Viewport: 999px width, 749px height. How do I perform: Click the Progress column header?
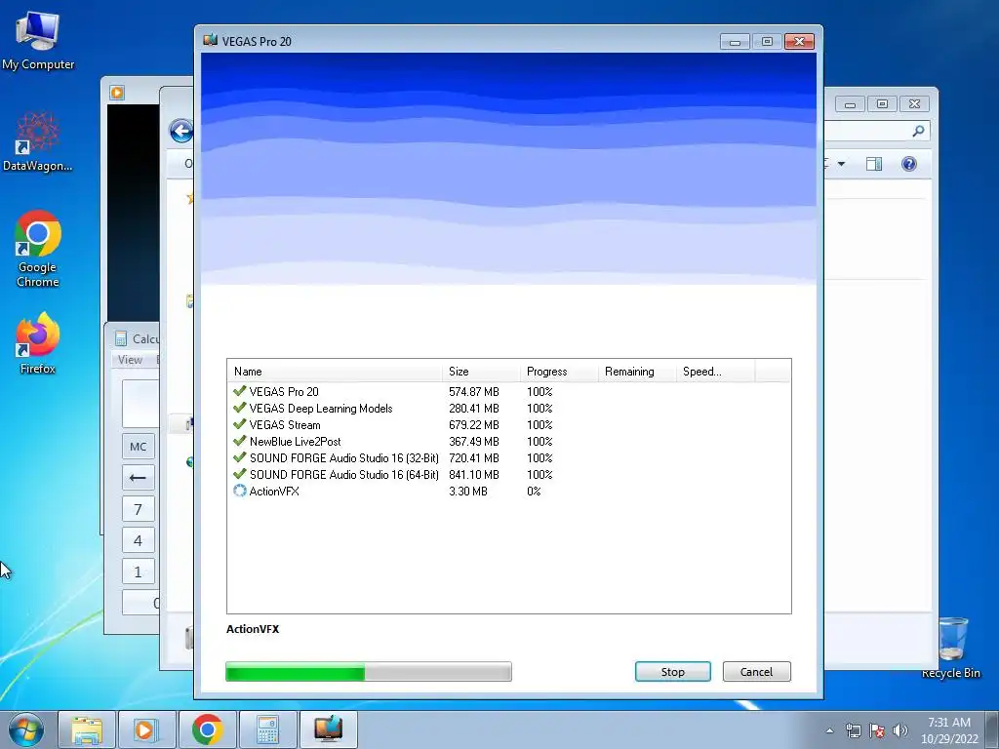tap(559, 372)
